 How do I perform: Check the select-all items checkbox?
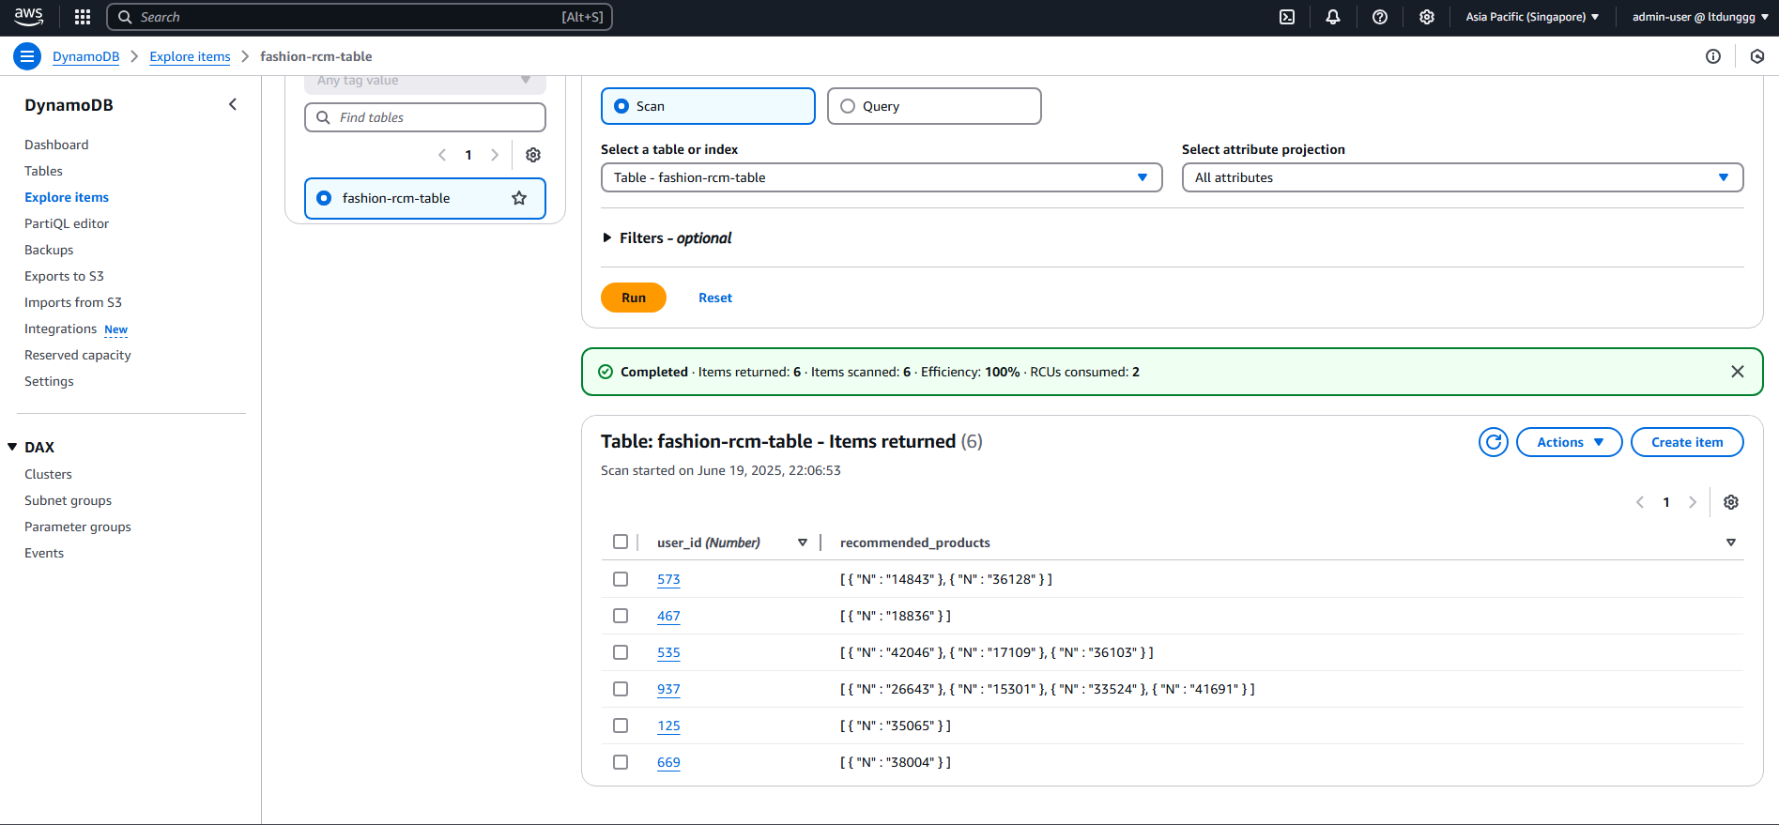[x=621, y=542]
